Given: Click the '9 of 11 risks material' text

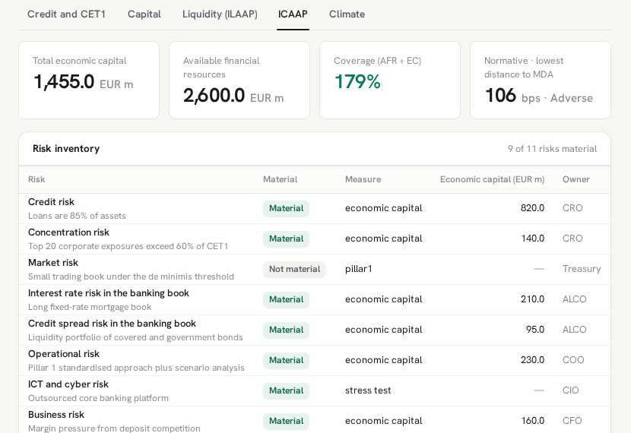Looking at the screenshot, I should click(552, 149).
